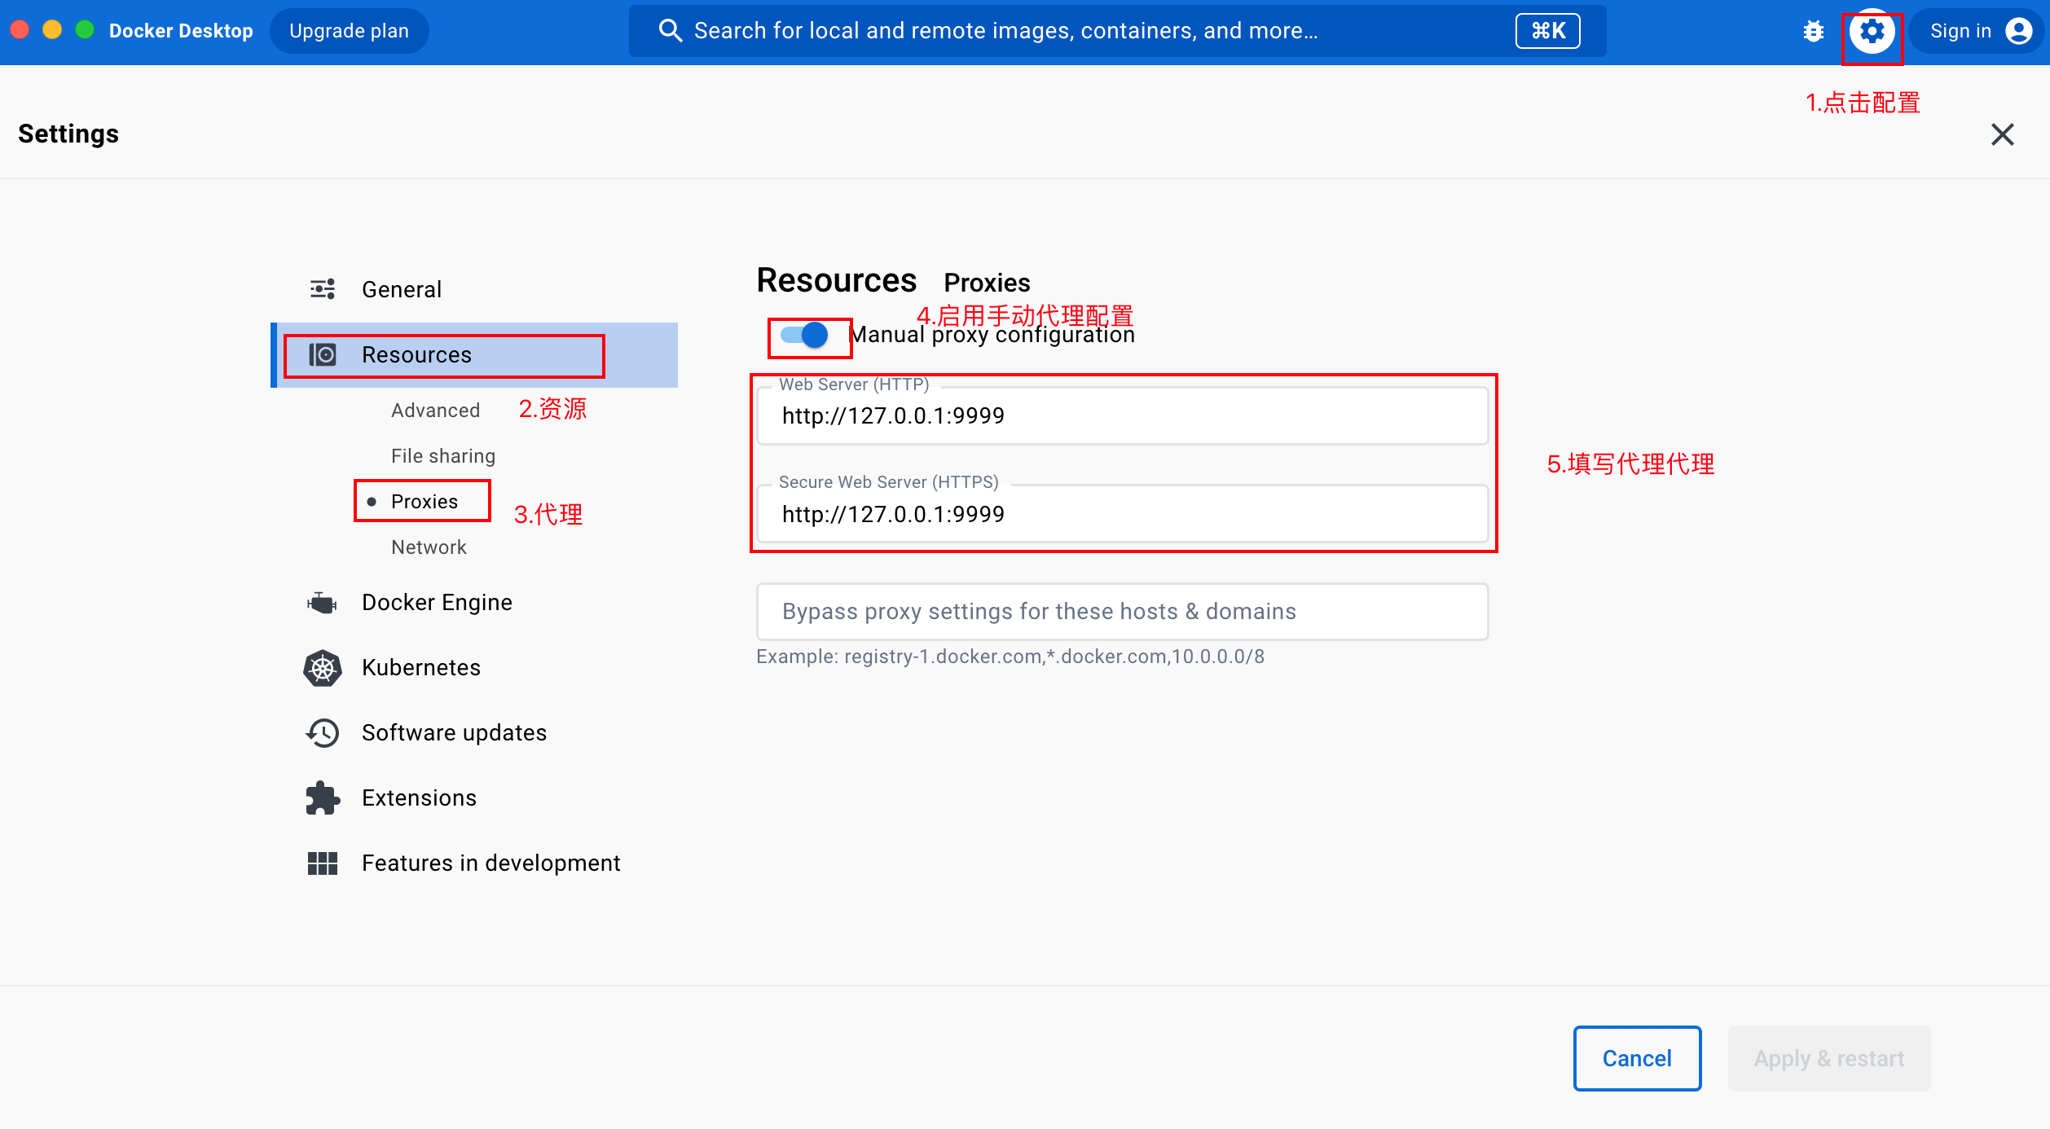Go to Kubernetes settings
Viewport: 2050px width, 1129px height.
(474, 668)
